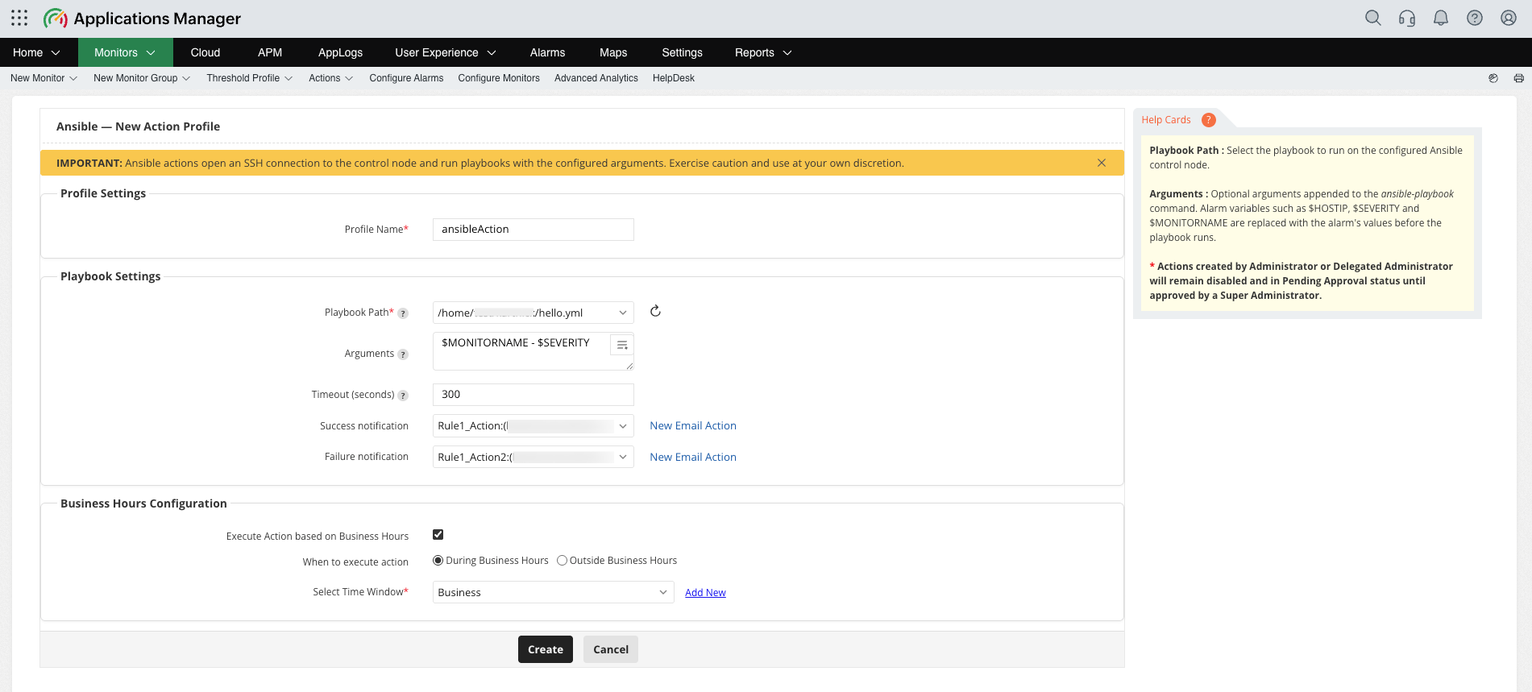This screenshot has height=692, width=1532.
Task: Click the Help Cards tab label
Action: click(x=1166, y=120)
